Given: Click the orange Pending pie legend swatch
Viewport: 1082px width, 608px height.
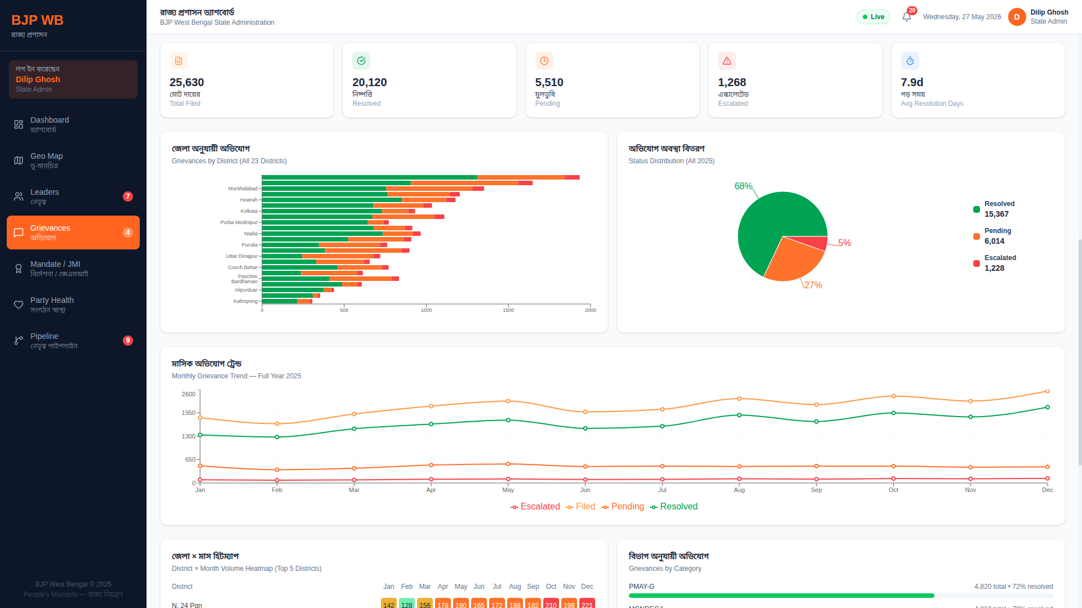Looking at the screenshot, I should tap(977, 236).
